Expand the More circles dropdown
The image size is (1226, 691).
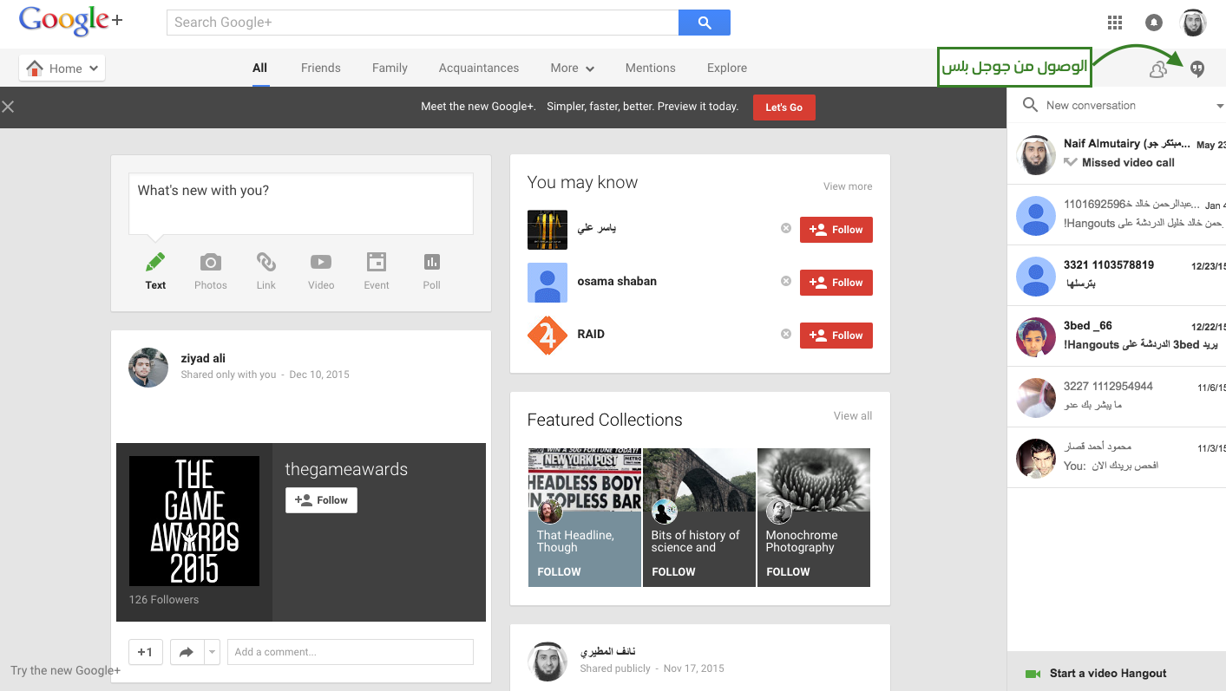(x=572, y=68)
